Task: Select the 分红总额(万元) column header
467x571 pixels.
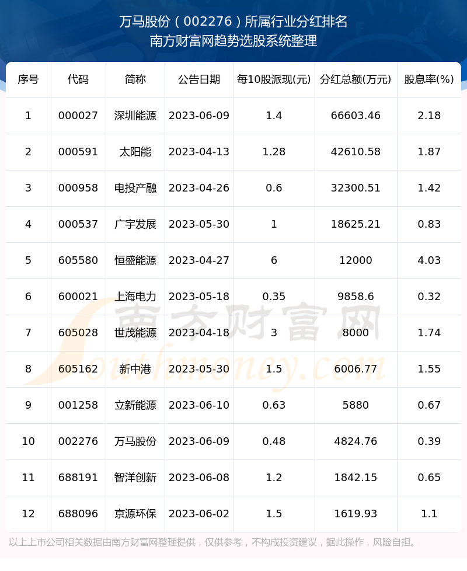Action: tap(356, 79)
